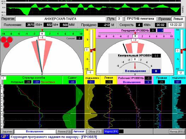Viewport: 186px width, 139px height.
Task: Click the millimeter value 500
Action: pyautogui.click(x=64, y=25)
